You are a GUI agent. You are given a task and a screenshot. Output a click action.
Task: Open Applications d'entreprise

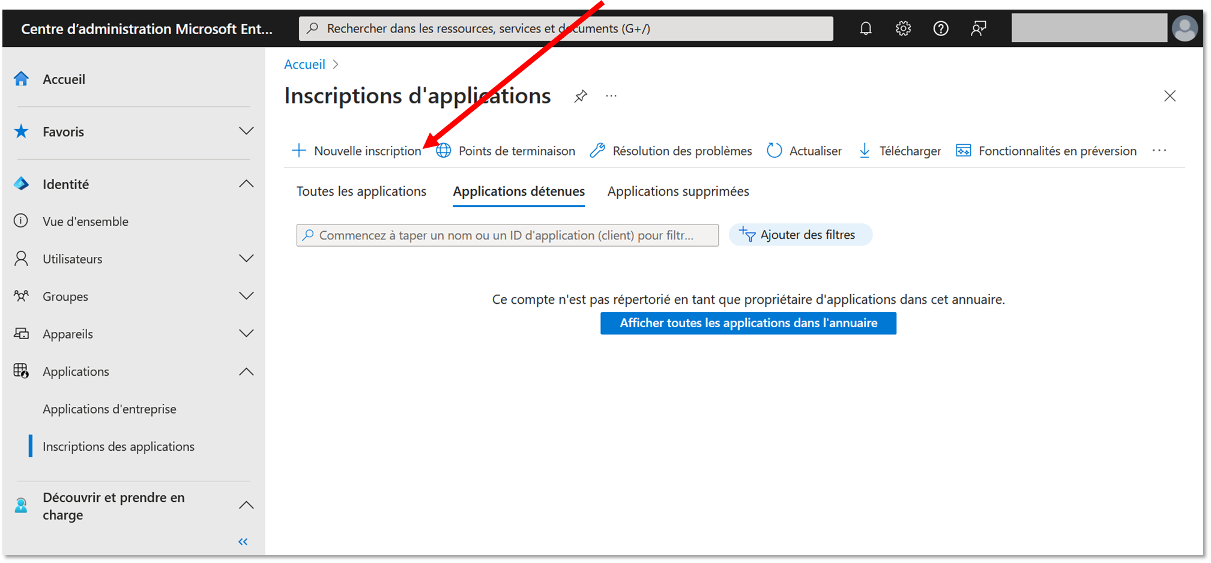click(x=109, y=409)
